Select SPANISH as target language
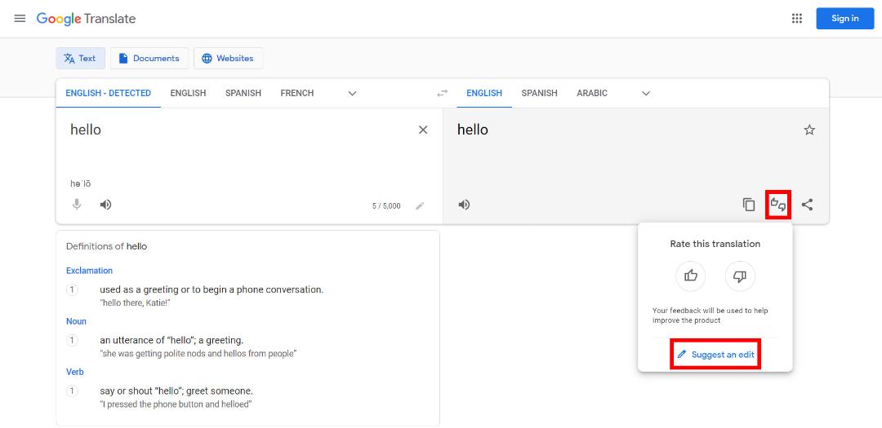The width and height of the screenshot is (882, 428). point(539,93)
